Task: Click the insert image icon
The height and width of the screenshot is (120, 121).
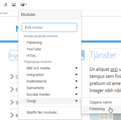Action: [14, 5]
